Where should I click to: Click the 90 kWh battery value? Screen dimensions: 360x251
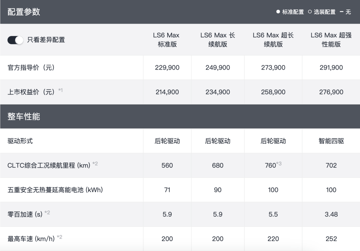(218, 190)
